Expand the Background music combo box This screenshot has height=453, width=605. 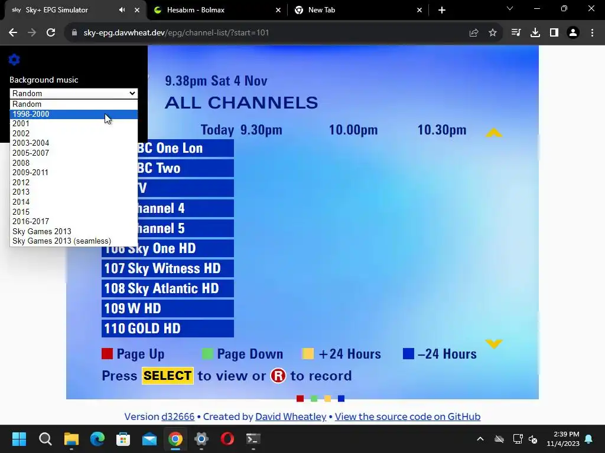click(x=73, y=93)
